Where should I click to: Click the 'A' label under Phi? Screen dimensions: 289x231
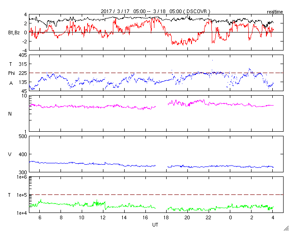[11, 83]
